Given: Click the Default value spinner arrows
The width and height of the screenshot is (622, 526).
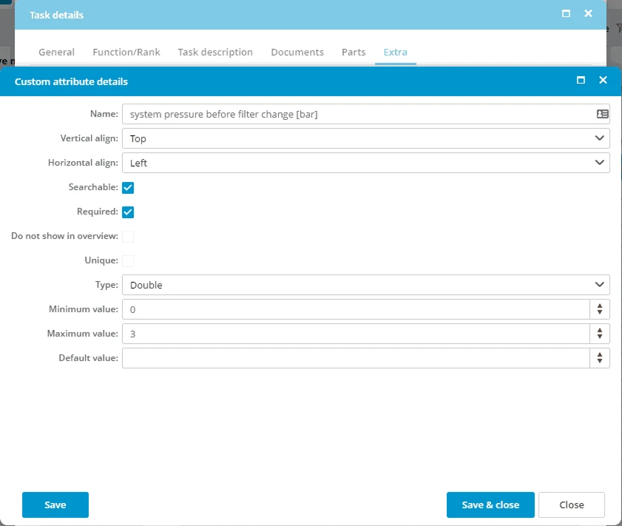Looking at the screenshot, I should [600, 358].
